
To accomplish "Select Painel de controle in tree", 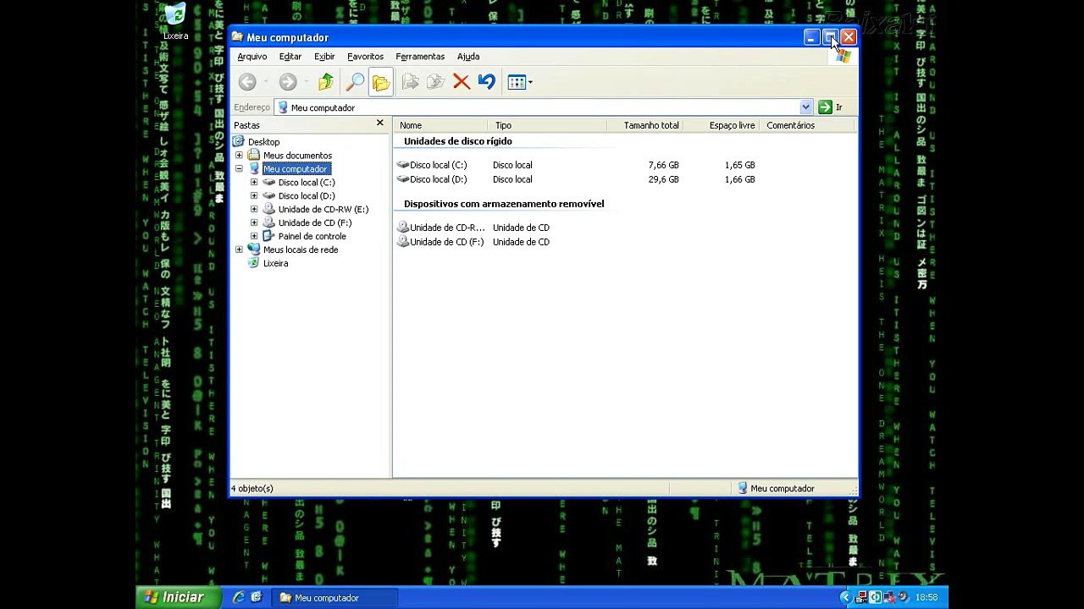I will (312, 237).
